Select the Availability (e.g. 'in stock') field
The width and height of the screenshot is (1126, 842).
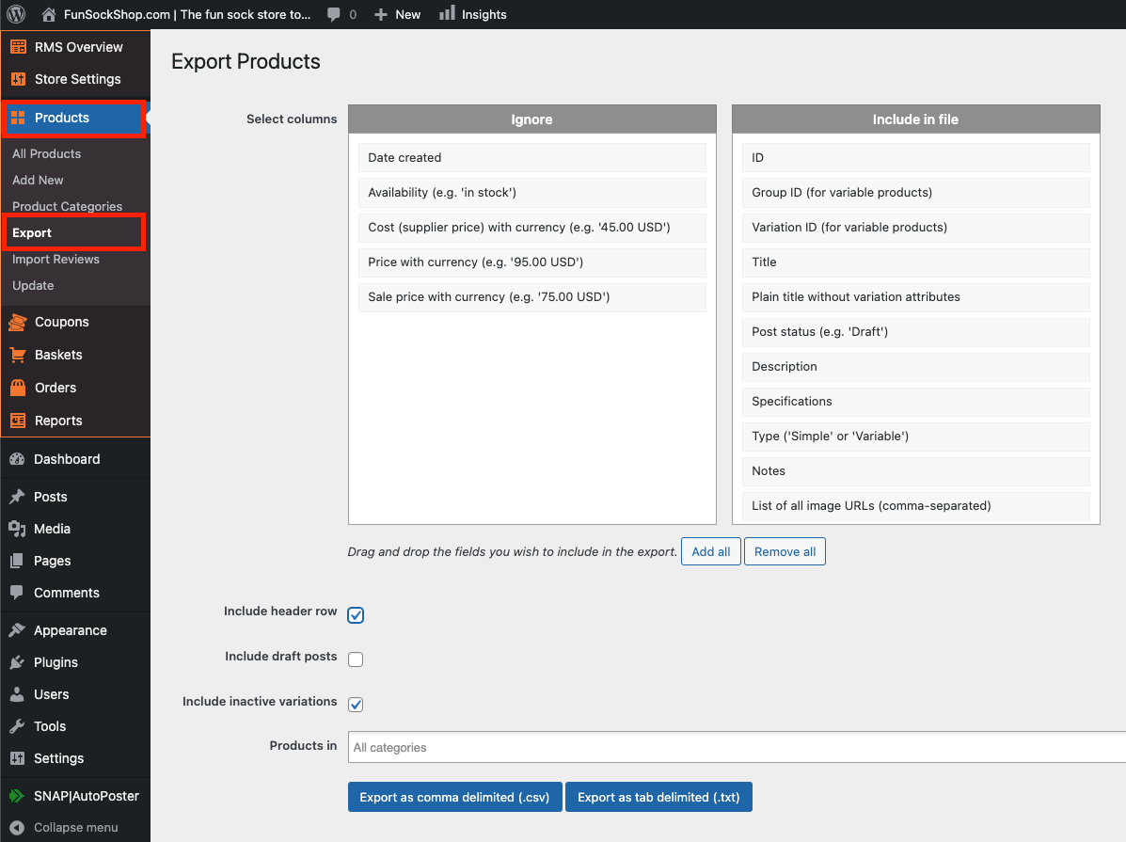pos(532,193)
